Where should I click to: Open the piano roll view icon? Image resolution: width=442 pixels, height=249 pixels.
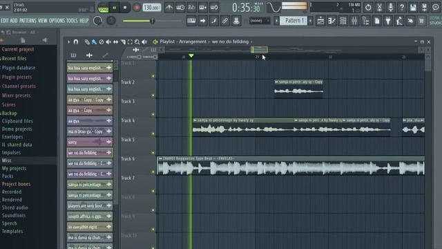click(x=331, y=21)
